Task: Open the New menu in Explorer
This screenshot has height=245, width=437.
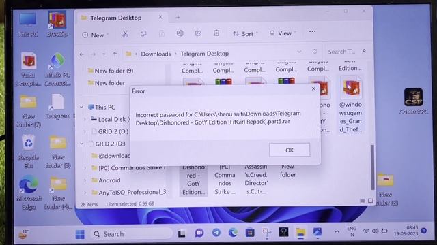Action: click(95, 35)
